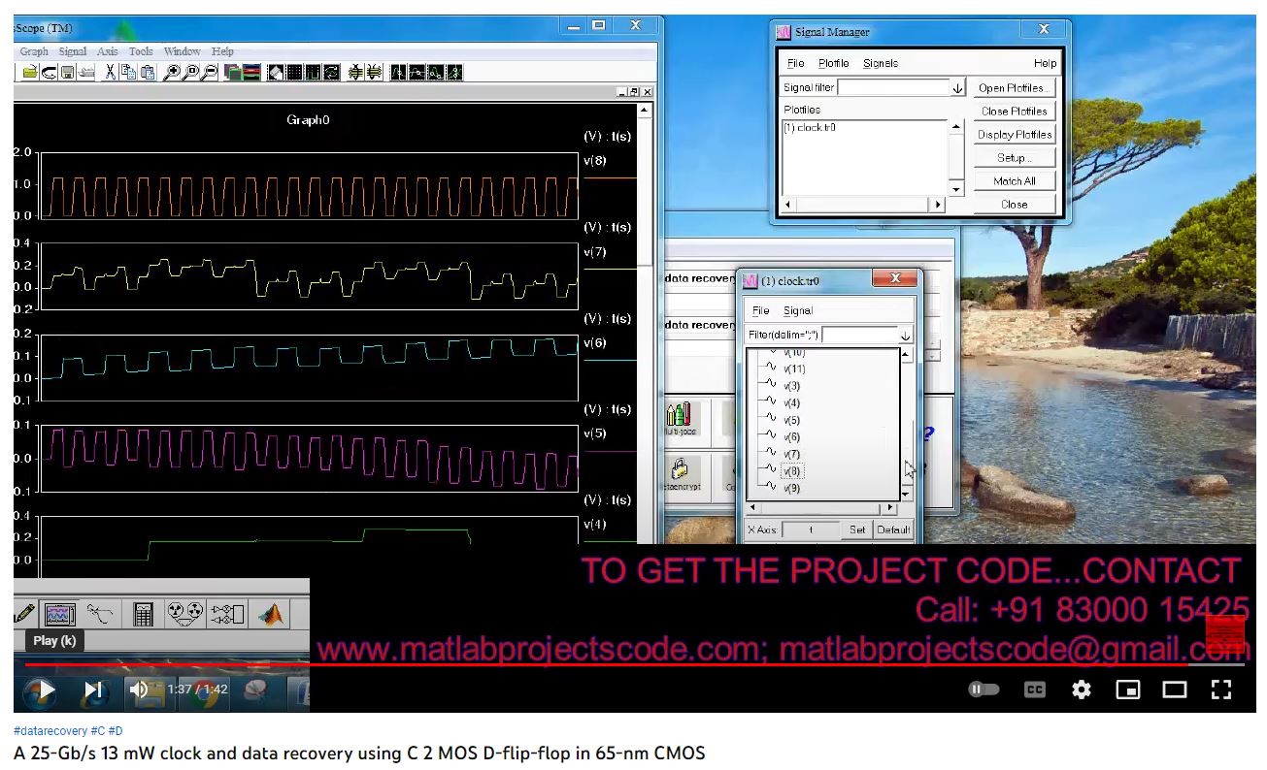
Task: Click the Close Plotfiles button
Action: coord(1014,112)
